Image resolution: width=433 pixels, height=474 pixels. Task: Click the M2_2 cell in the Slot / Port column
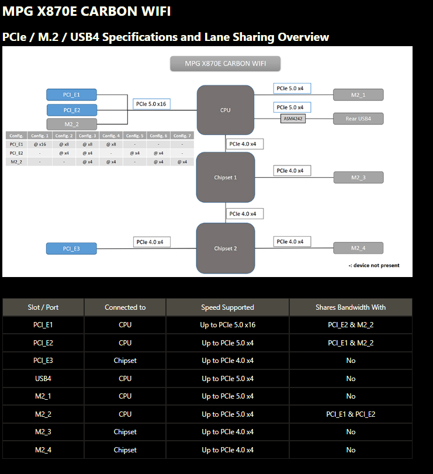43,414
